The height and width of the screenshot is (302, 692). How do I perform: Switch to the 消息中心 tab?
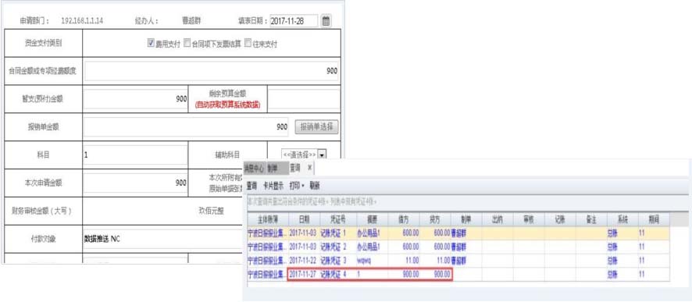254,168
